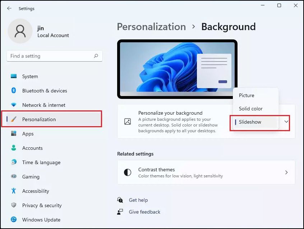Open the Get help link
The image size is (304, 229).
[138, 200]
